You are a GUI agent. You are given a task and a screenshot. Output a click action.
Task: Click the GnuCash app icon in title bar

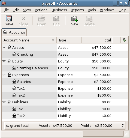[4, 3]
